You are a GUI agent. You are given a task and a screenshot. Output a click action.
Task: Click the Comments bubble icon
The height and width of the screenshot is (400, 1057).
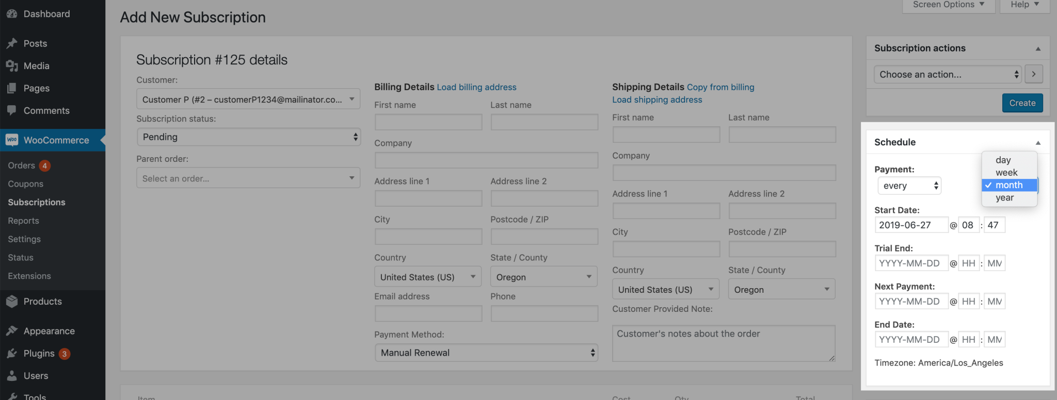[x=12, y=110]
